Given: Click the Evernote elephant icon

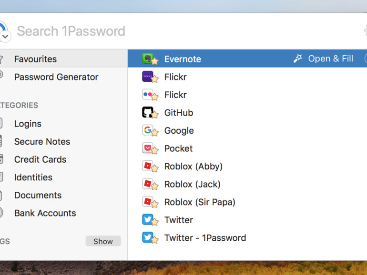Looking at the screenshot, I should pyautogui.click(x=148, y=59).
